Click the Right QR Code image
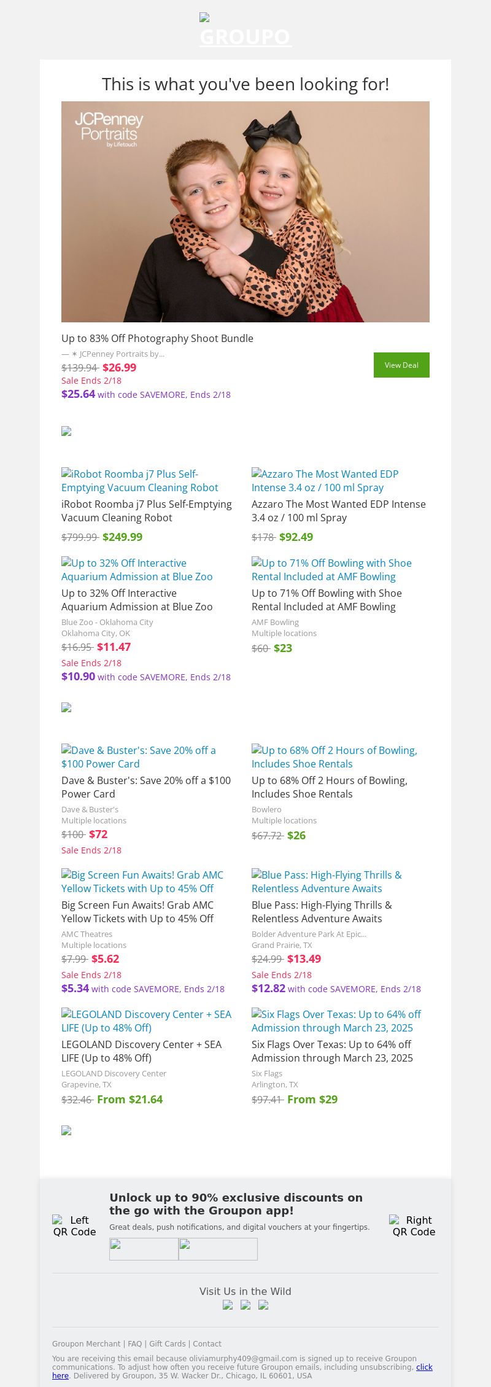 [x=414, y=1226]
